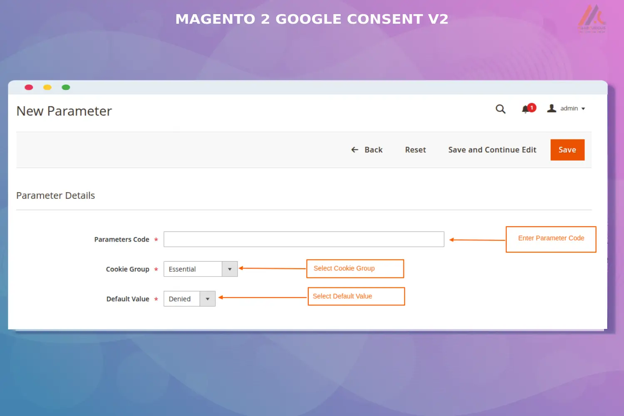Viewport: 624px width, 416px height.
Task: Click the green window dot
Action: tap(65, 87)
